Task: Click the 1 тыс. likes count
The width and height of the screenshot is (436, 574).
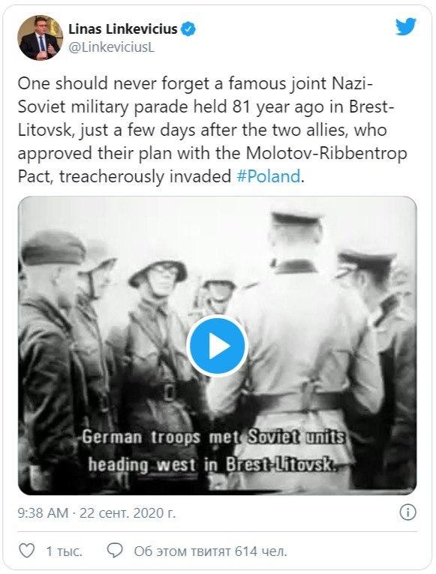Action: point(64,551)
